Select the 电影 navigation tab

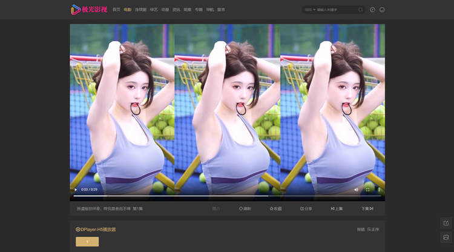pos(127,10)
